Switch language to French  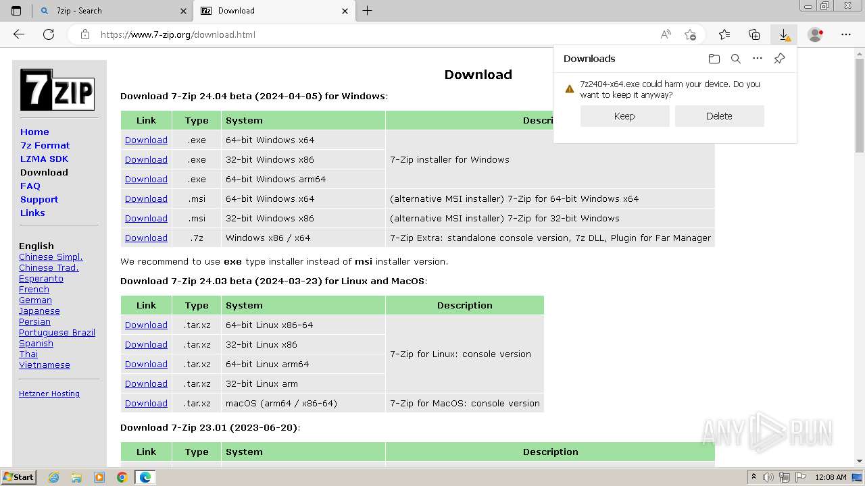point(34,290)
